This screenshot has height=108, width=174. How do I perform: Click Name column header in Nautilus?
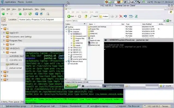(x=32, y=25)
